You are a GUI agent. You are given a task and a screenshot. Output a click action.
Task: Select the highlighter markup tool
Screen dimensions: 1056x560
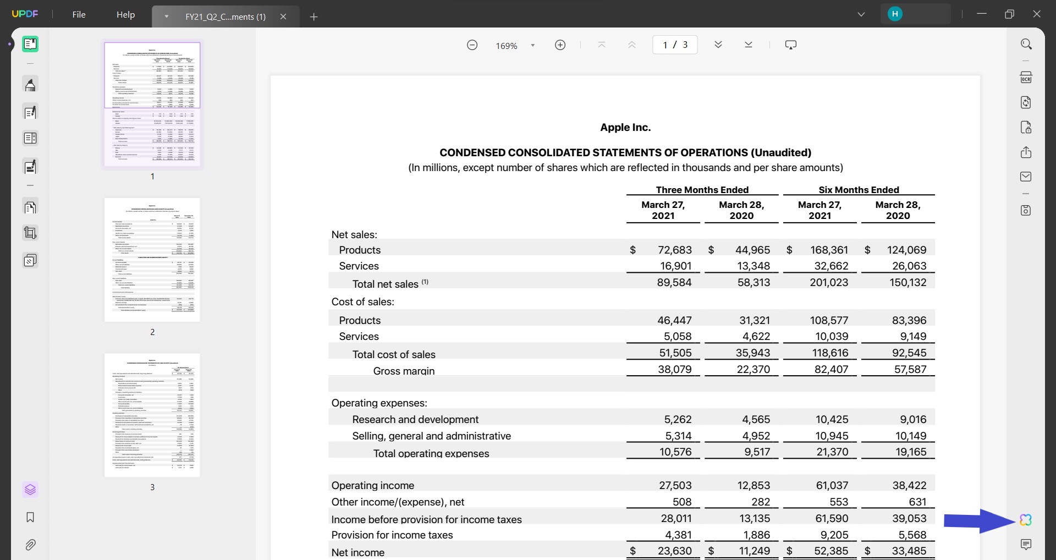click(x=30, y=84)
